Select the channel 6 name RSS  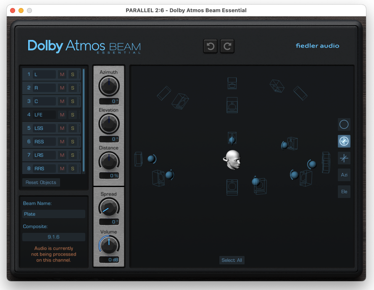coord(45,142)
